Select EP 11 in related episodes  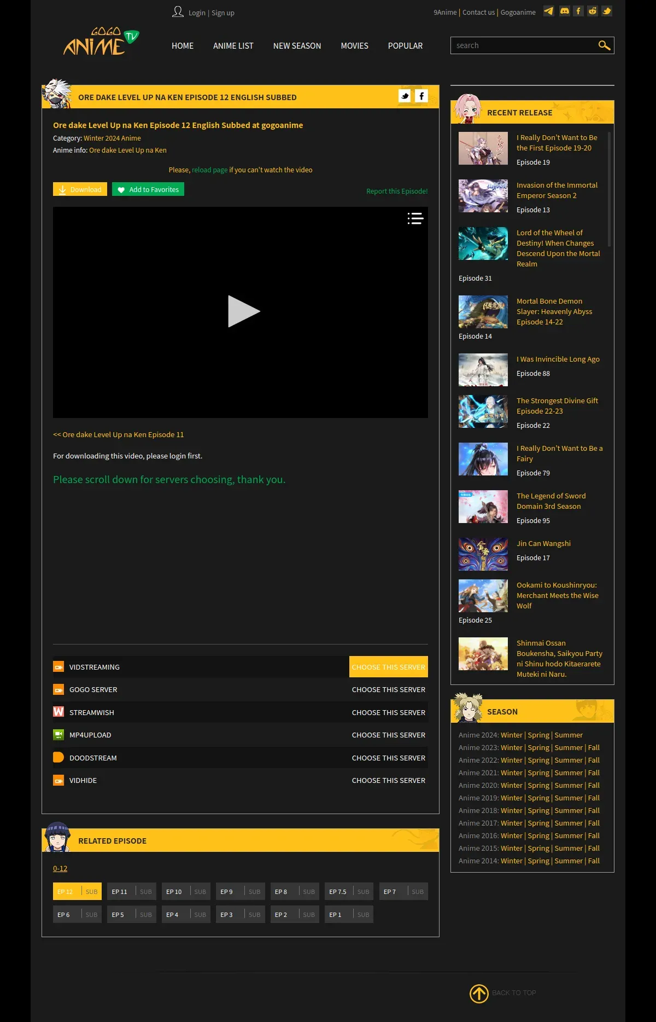(132, 891)
